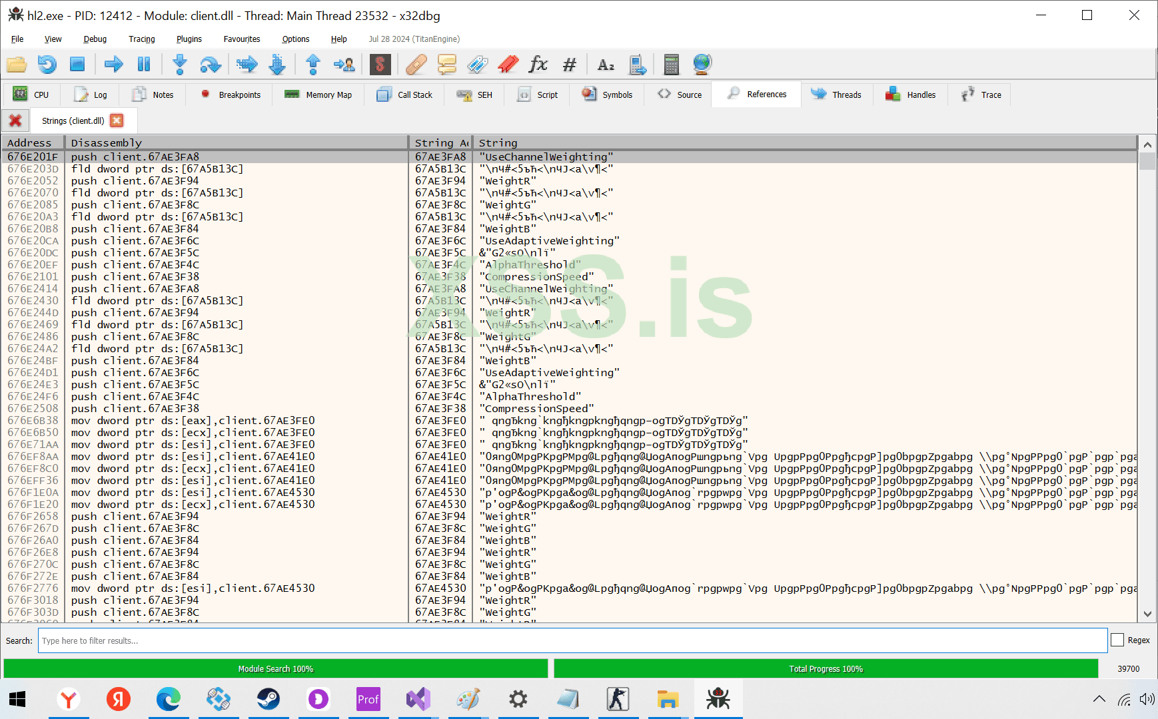Open the Patches band-aid icon
This screenshot has height=719, width=1158.
pyautogui.click(x=416, y=65)
